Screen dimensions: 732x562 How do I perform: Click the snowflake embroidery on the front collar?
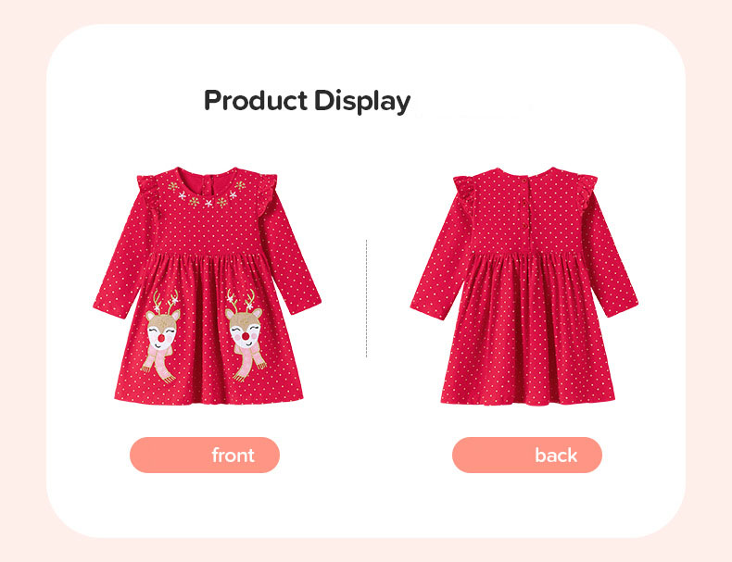[207, 195]
